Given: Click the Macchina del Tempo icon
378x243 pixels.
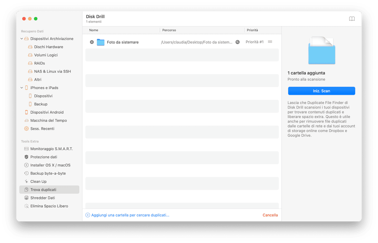Looking at the screenshot, I should 26,121.
